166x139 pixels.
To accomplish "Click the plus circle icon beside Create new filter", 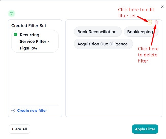I will coord(13,111).
